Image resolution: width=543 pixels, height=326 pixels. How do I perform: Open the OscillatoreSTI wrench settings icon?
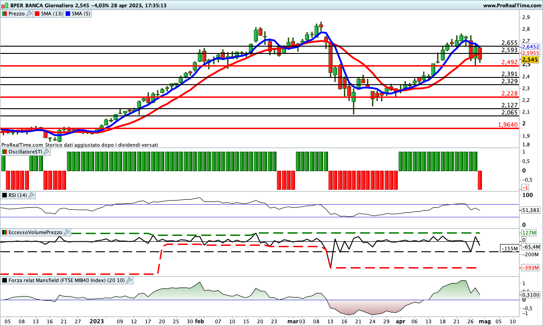pos(47,152)
